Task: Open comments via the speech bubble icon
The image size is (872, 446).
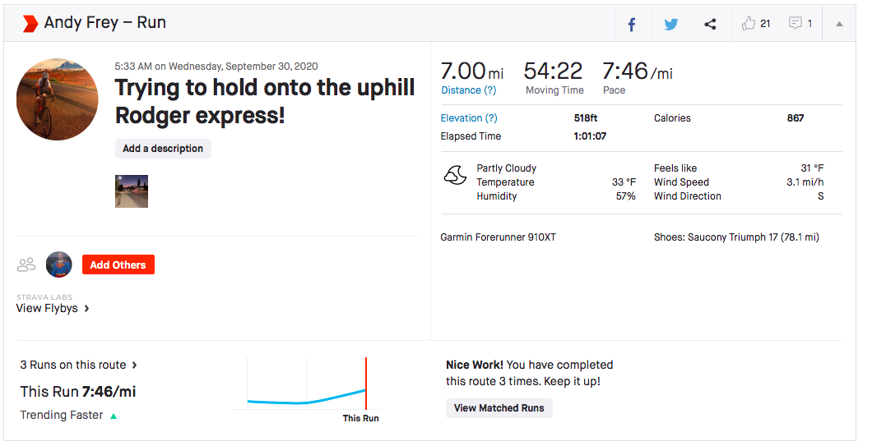Action: (x=795, y=24)
